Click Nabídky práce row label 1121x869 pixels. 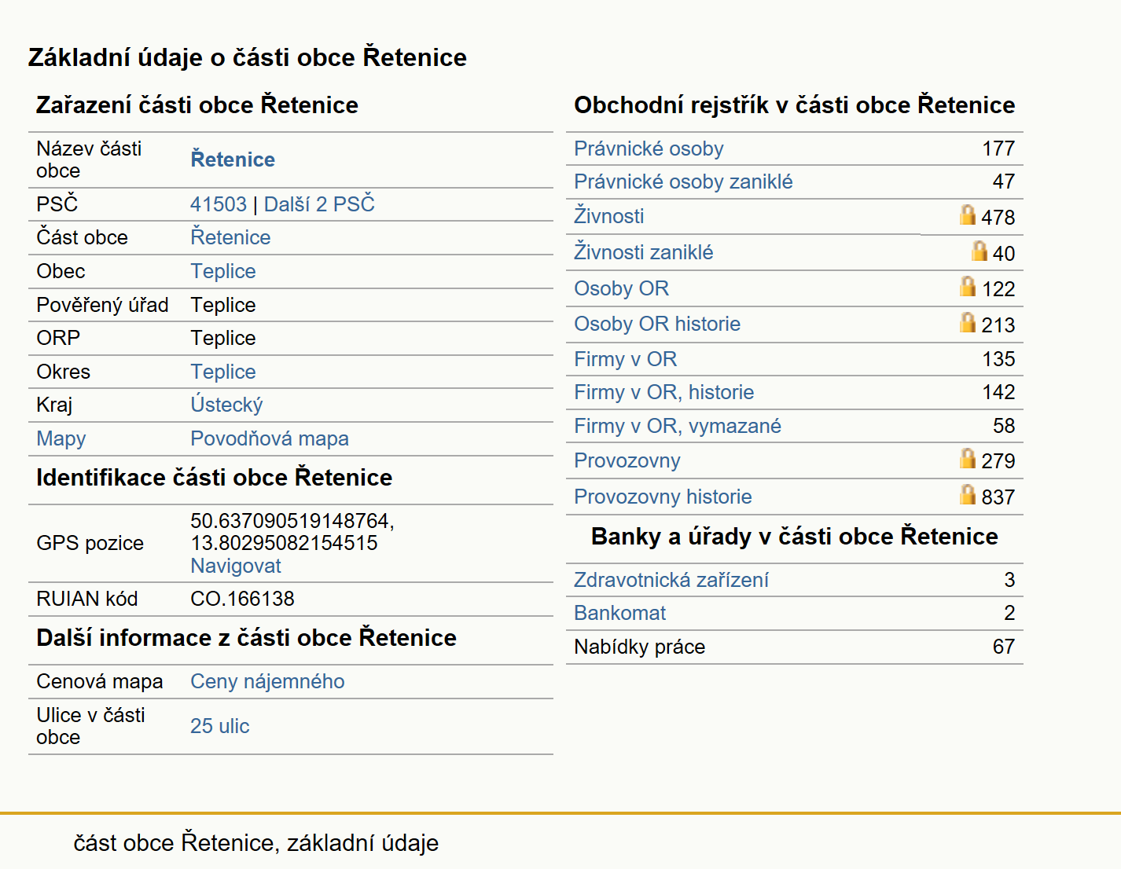click(x=640, y=647)
